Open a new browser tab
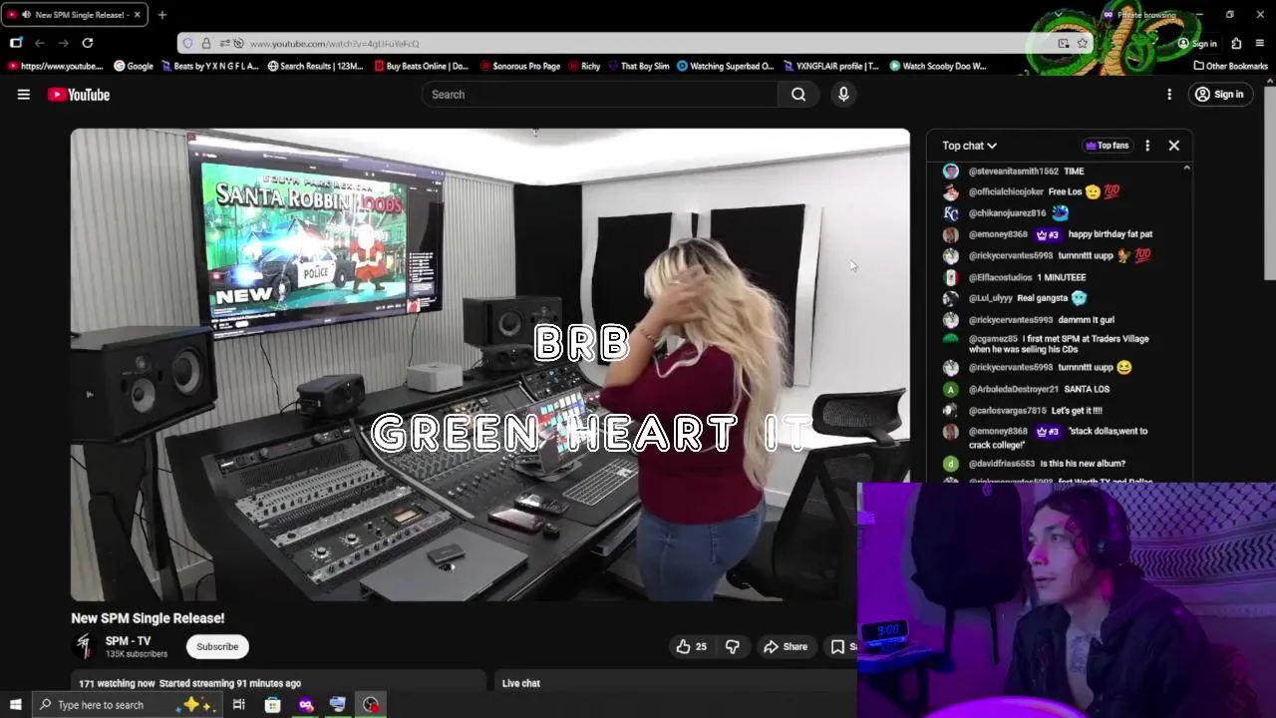Image resolution: width=1276 pixels, height=718 pixels. point(162,15)
